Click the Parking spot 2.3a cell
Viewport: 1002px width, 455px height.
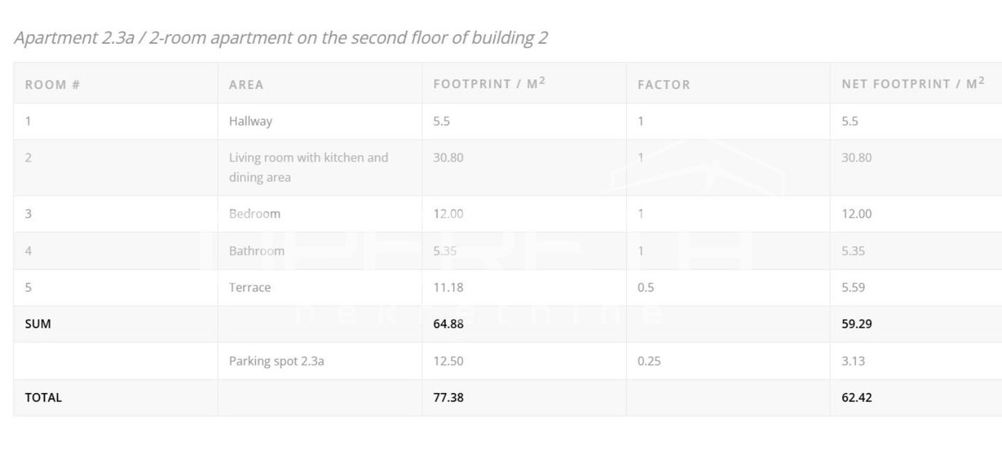click(276, 361)
